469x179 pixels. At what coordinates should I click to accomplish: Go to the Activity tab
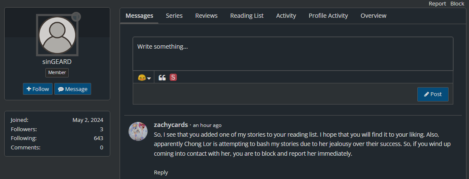286,16
